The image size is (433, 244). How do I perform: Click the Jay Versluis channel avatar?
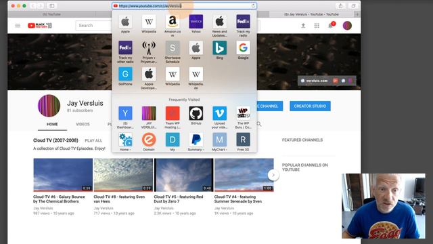pyautogui.click(x=49, y=106)
